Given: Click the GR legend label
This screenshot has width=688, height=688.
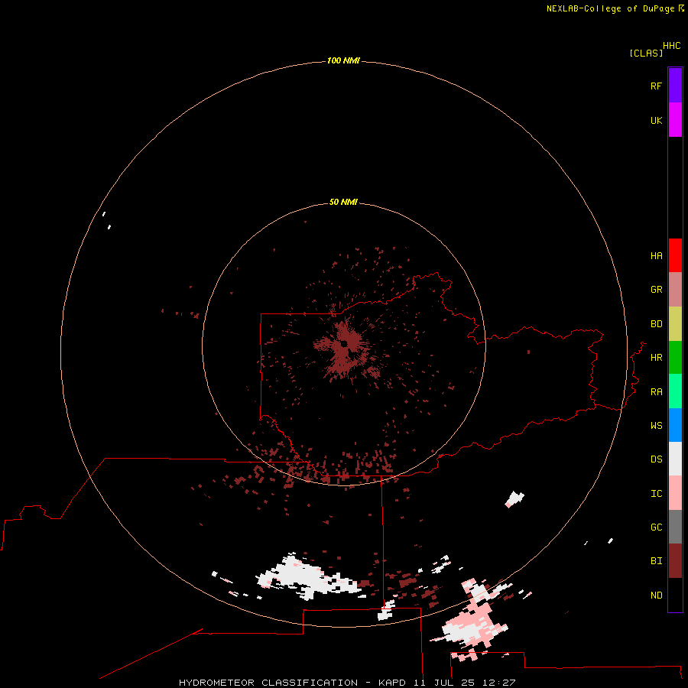Looking at the screenshot, I should pyautogui.click(x=656, y=290).
